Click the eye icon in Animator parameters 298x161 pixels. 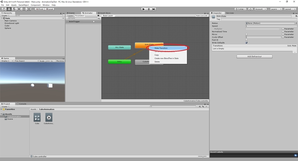(98, 16)
